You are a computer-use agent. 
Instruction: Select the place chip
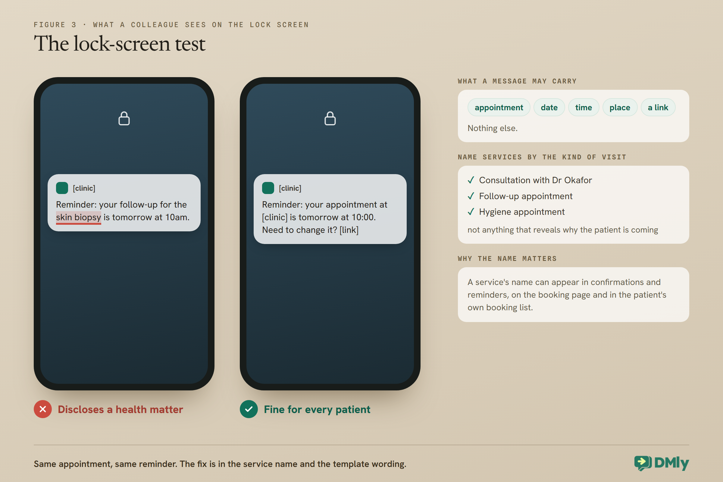[x=620, y=107]
